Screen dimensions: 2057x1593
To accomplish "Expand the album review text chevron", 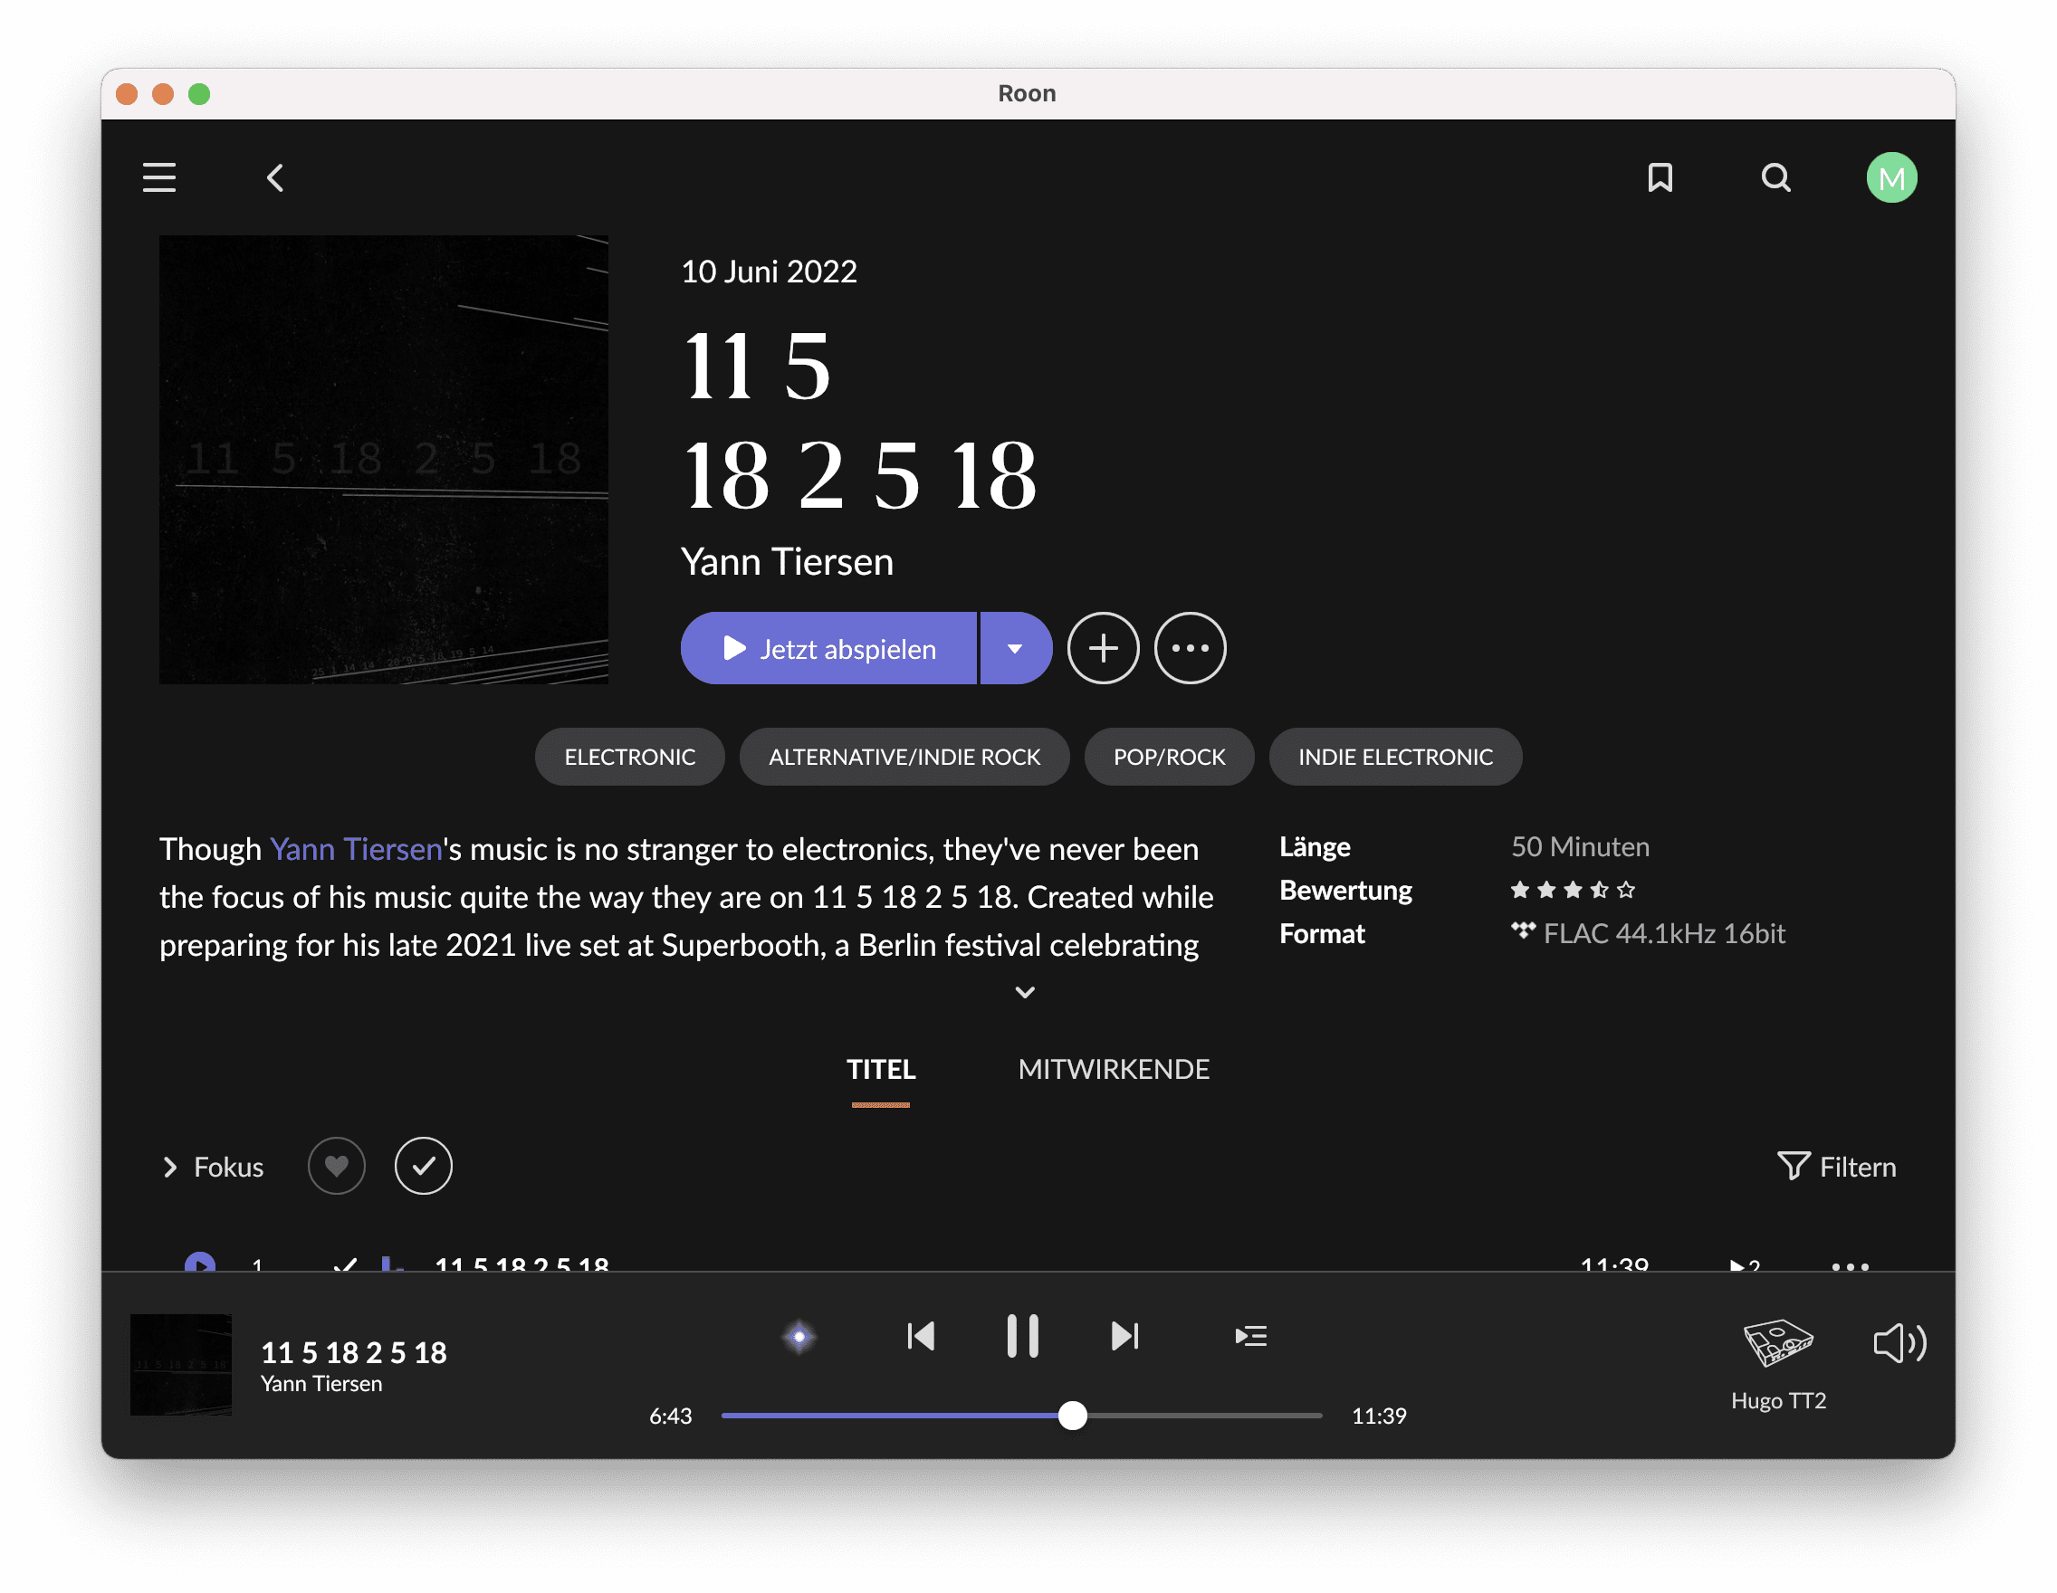I will pyautogui.click(x=1025, y=992).
